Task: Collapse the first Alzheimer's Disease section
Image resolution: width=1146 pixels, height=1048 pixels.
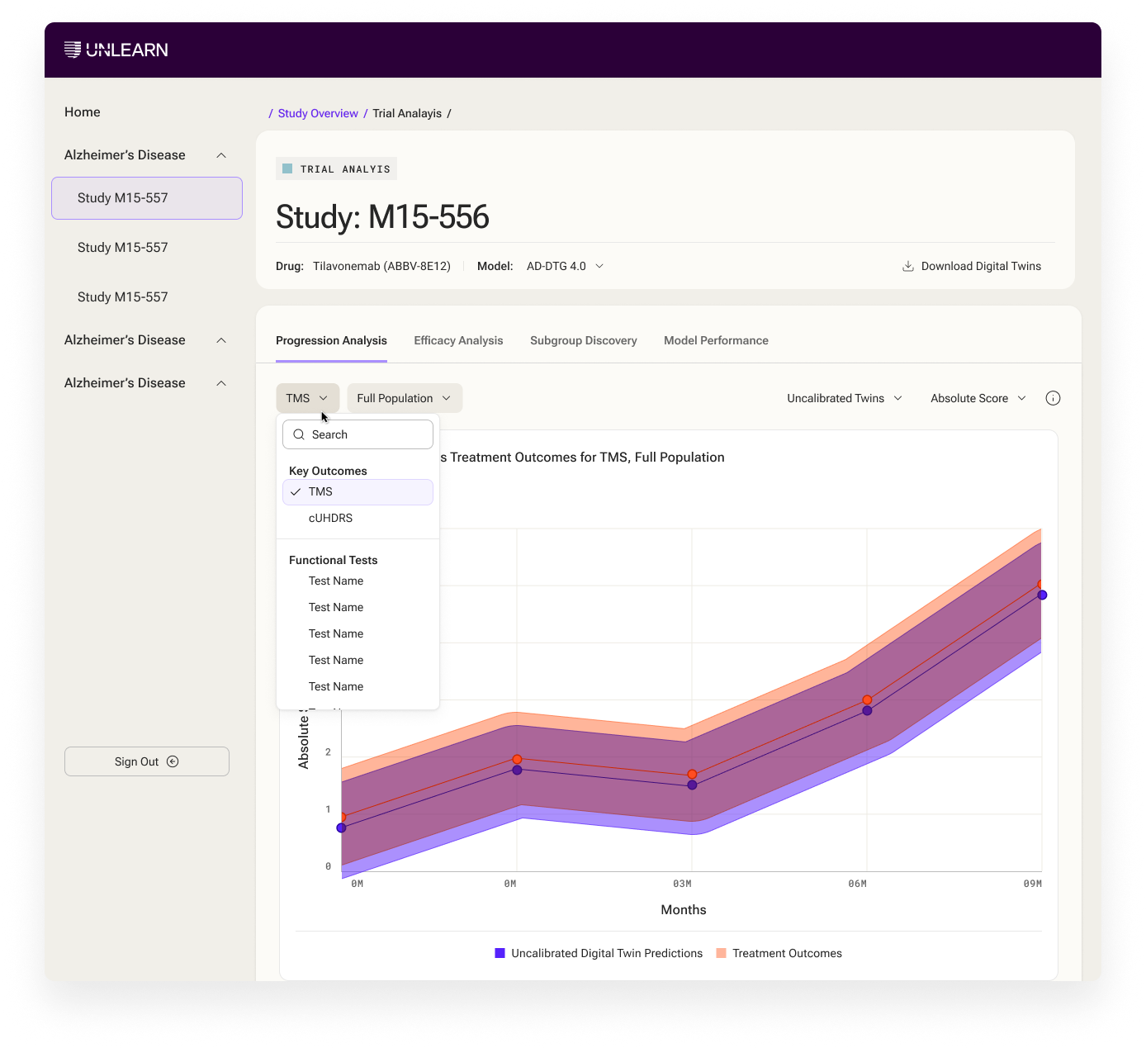Action: [x=221, y=155]
